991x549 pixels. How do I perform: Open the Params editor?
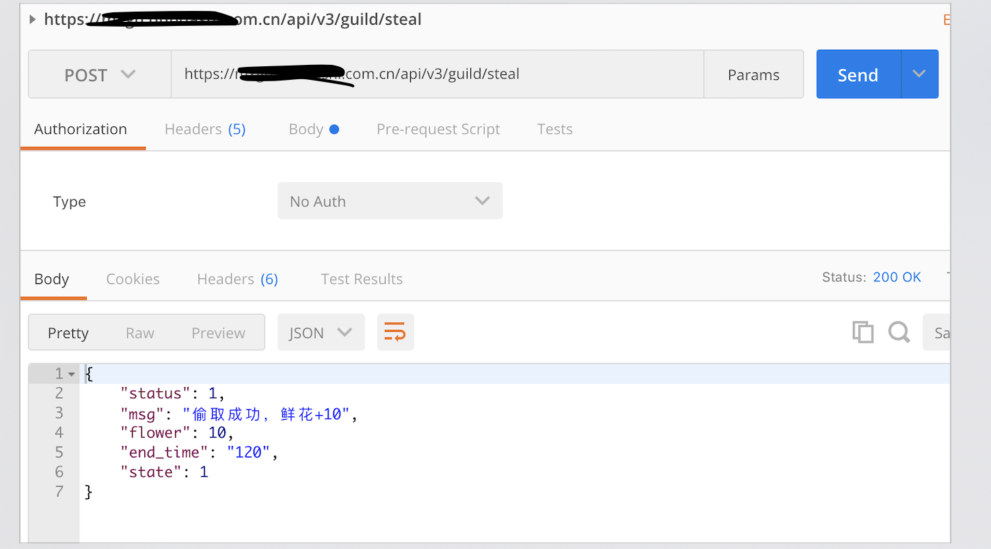(753, 74)
